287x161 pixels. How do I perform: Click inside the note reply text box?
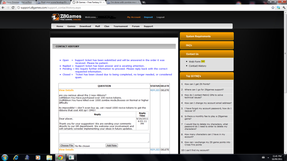click(x=104, y=138)
